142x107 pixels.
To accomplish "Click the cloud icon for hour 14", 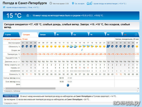I will pyautogui.click(x=76, y=46).
